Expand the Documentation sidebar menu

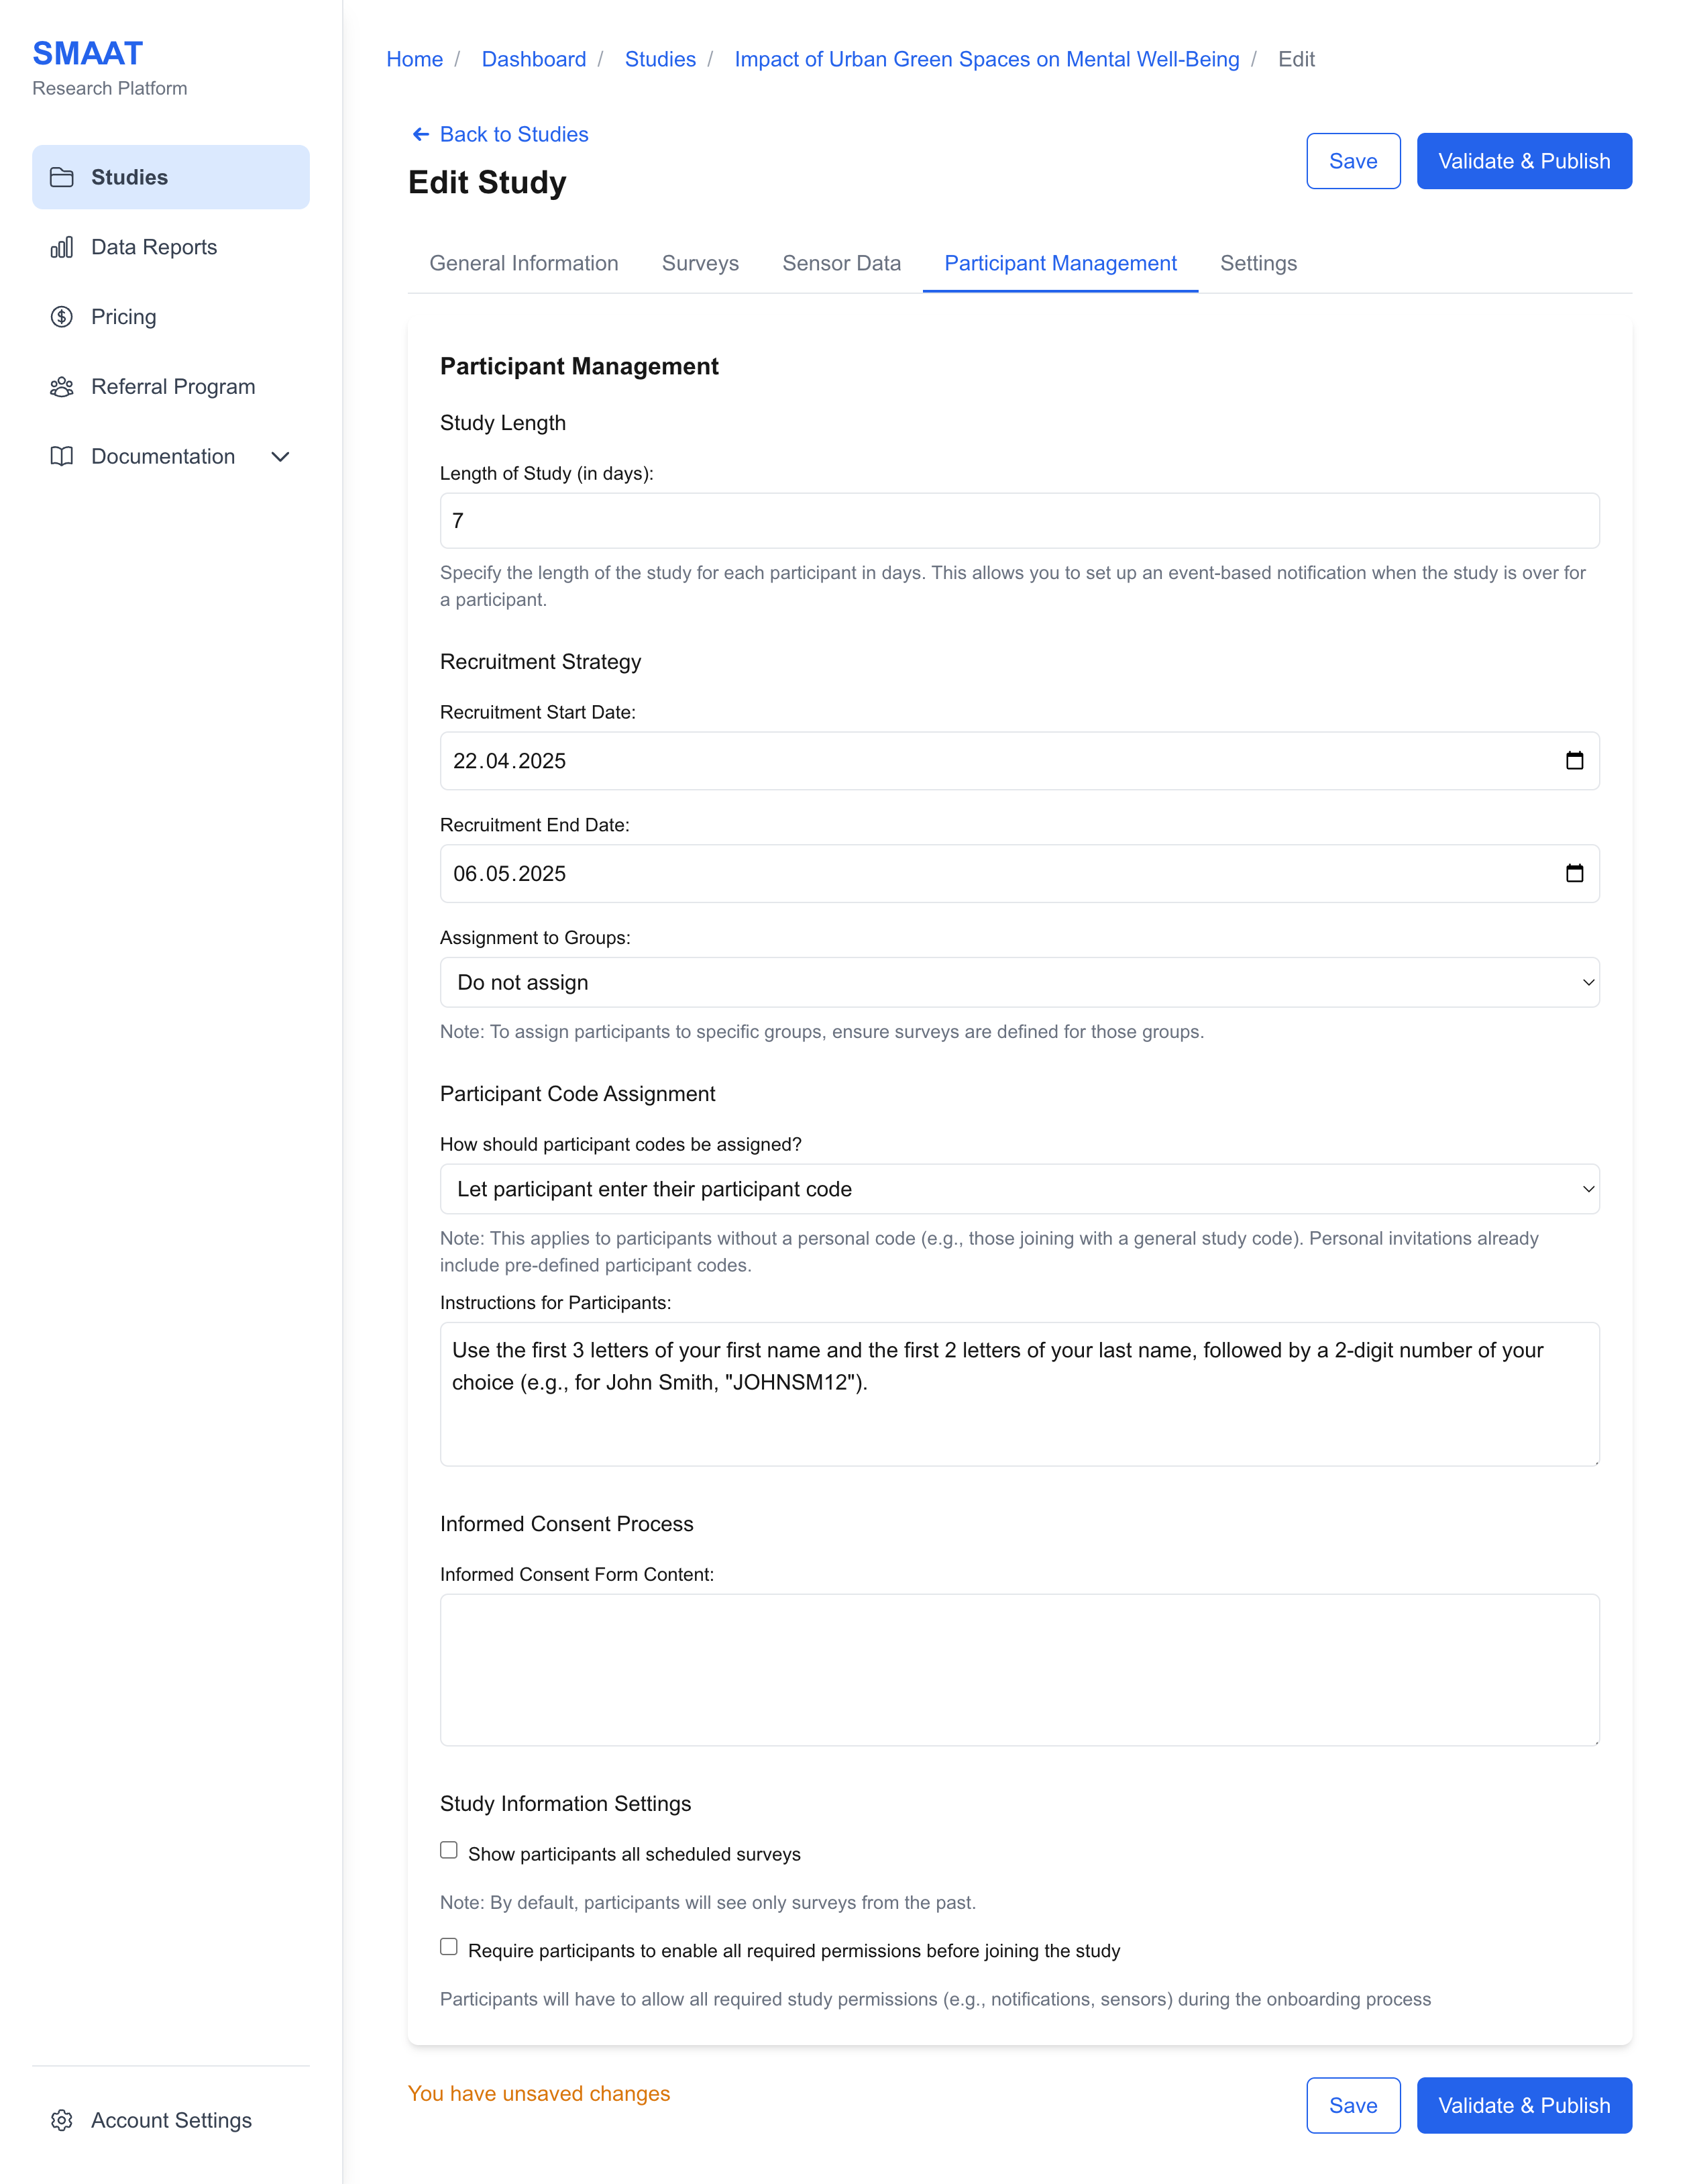pos(281,457)
